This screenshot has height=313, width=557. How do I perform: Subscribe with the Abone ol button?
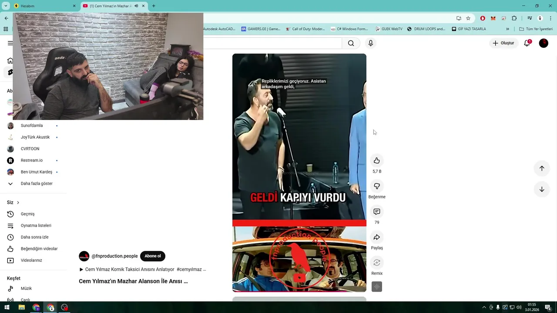tap(153, 256)
